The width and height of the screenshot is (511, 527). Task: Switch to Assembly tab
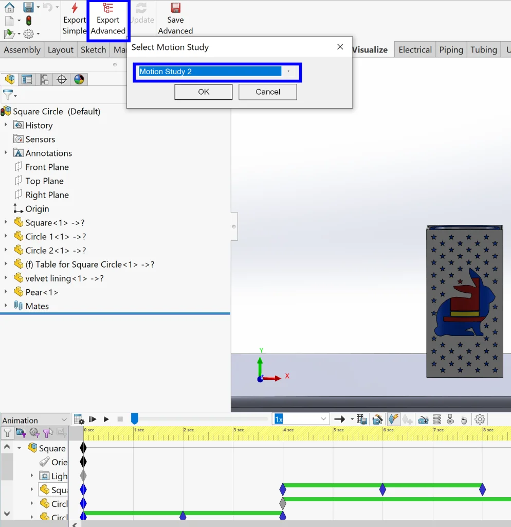[22, 50]
